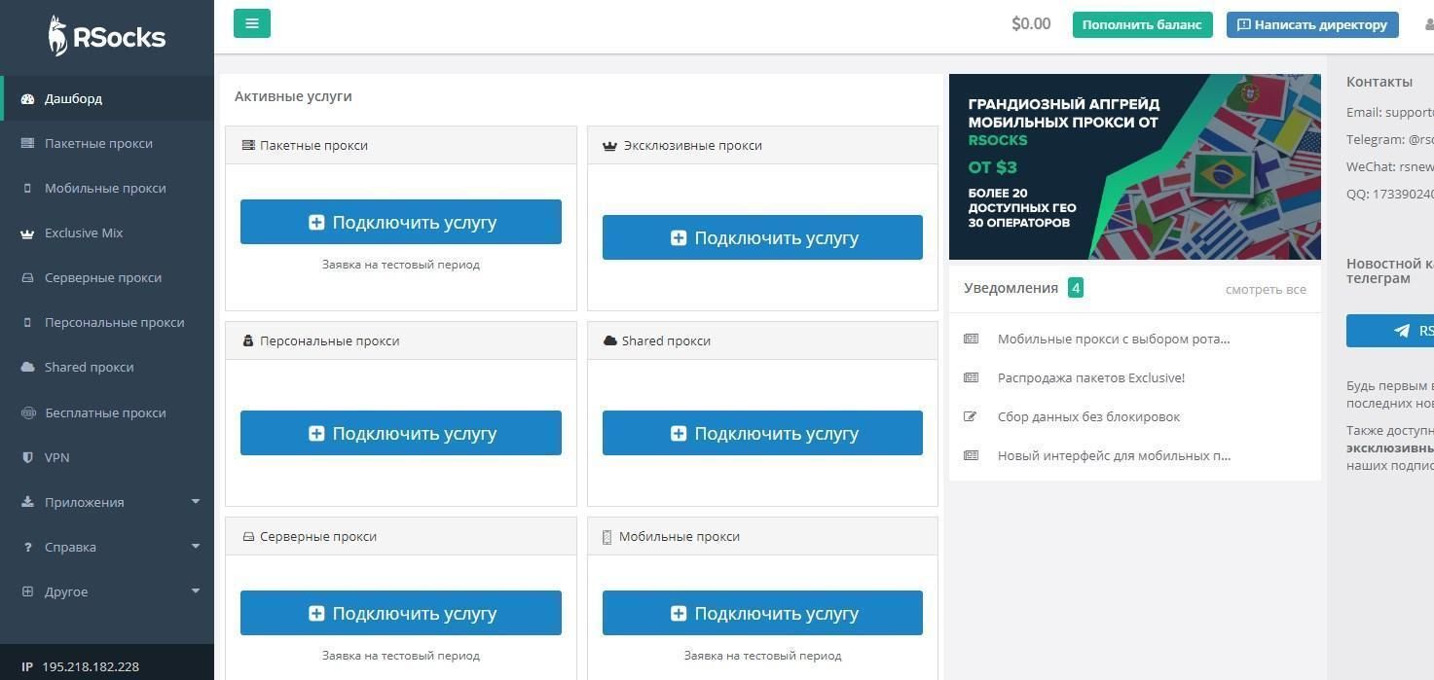Click the Персональные прокси card header icon
Viewport: 1434px width, 680px height.
pyautogui.click(x=248, y=340)
